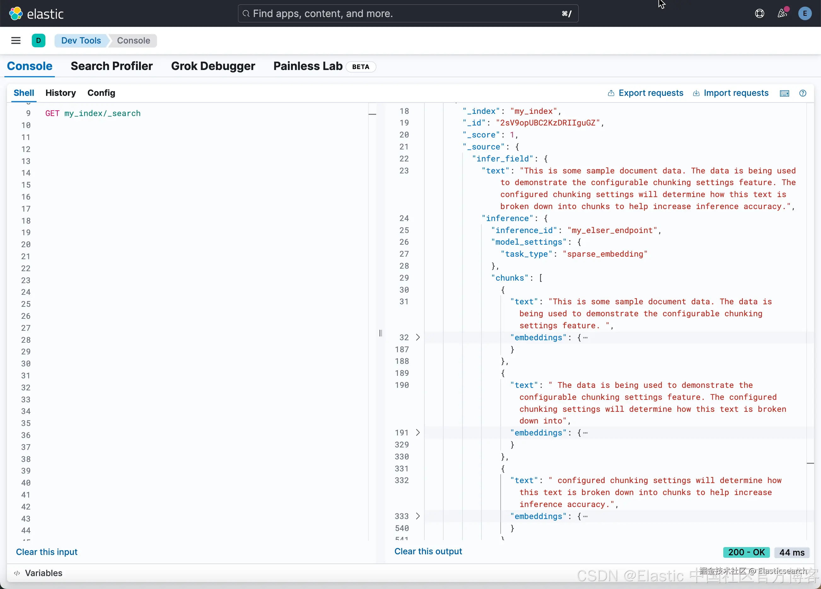
Task: Focus the Find apps, content search field
Action: (408, 14)
